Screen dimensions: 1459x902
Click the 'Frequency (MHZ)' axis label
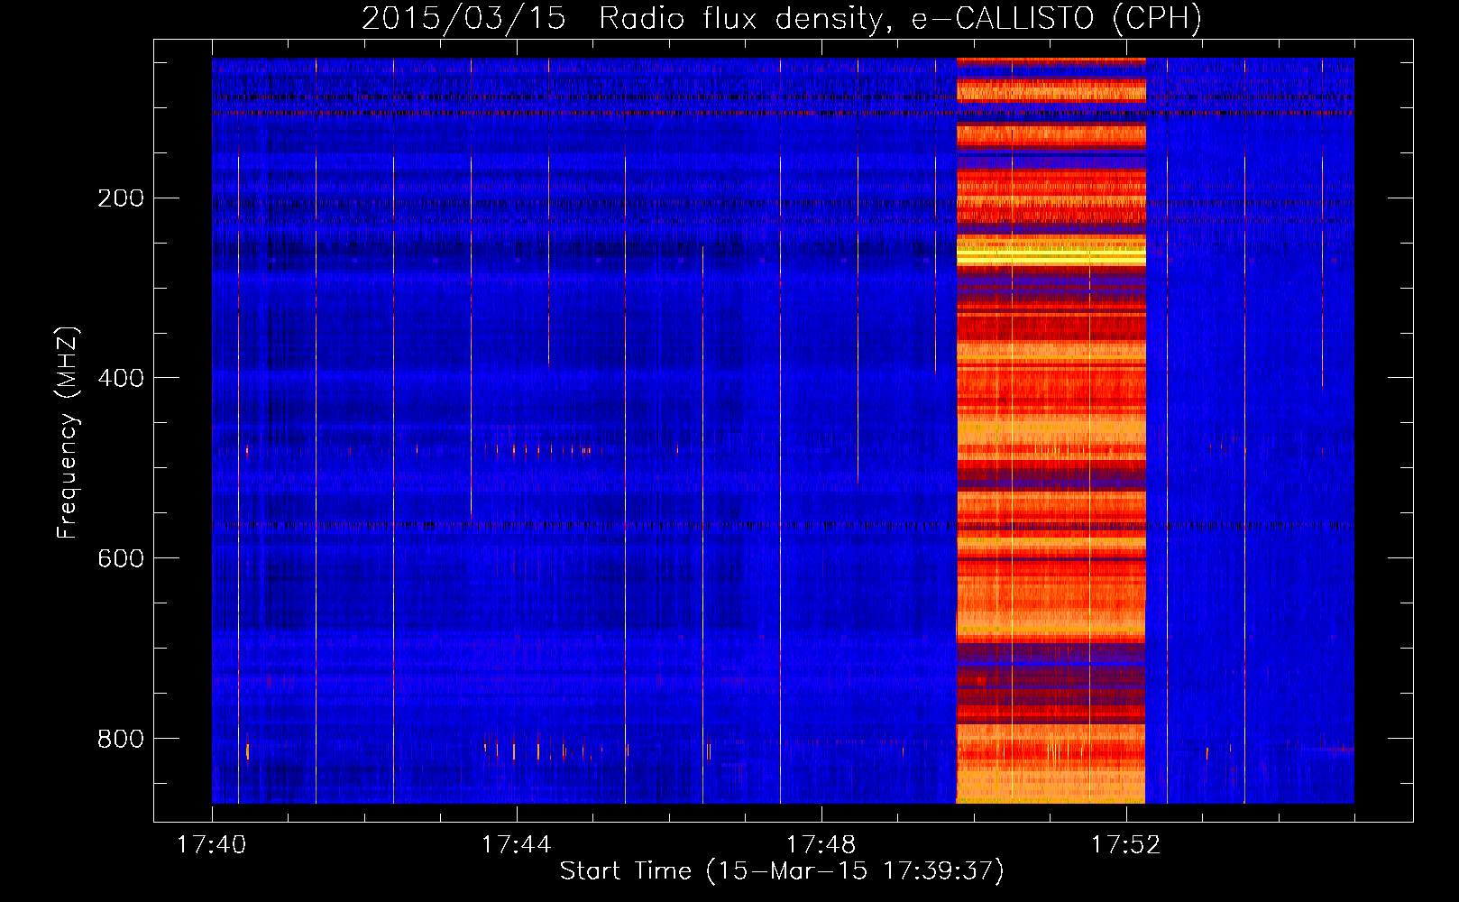[x=68, y=433]
